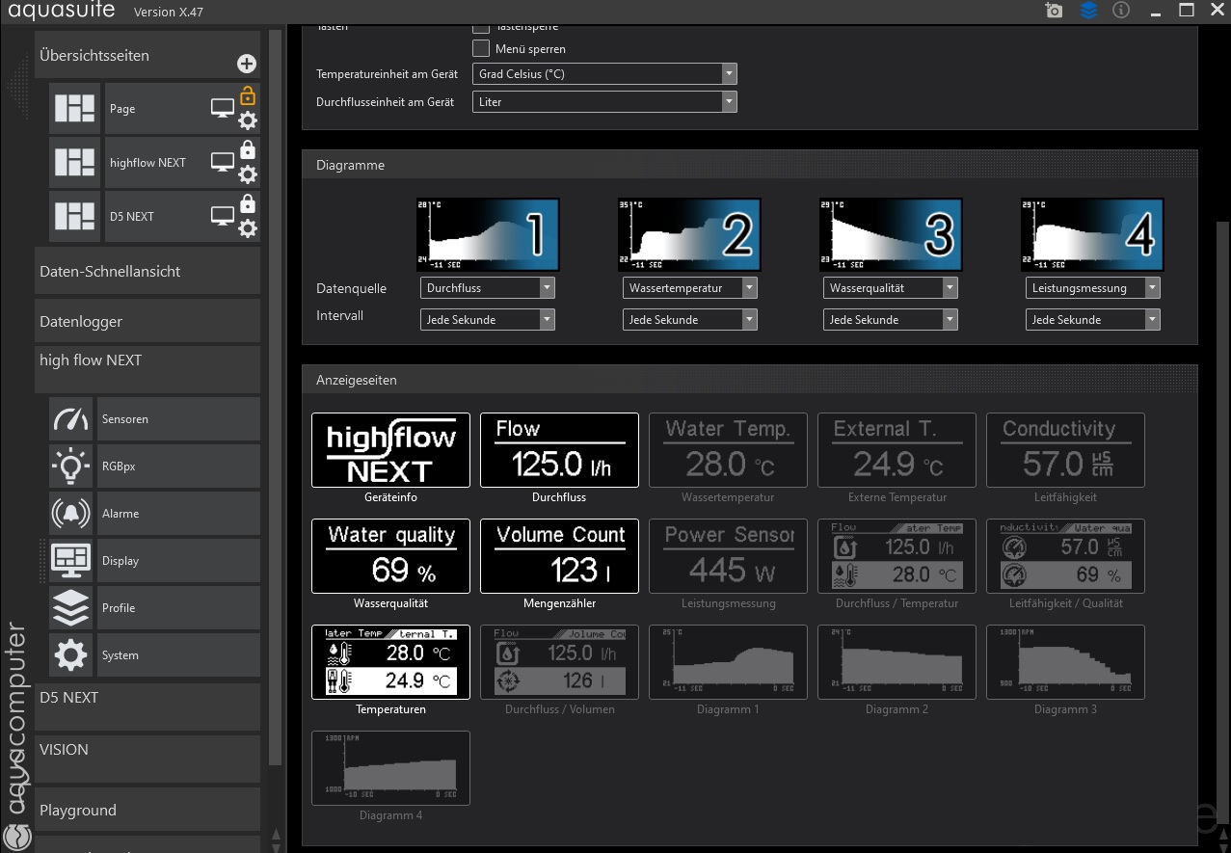Toggle the Mengenzähler display page
Viewport: 1231px width, 853px height.
click(x=560, y=556)
